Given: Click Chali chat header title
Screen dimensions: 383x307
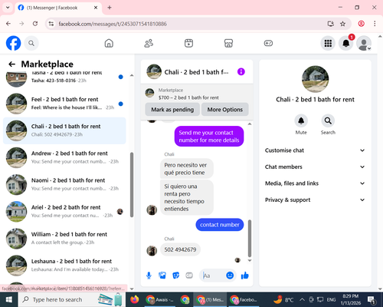Looking at the screenshot, I should [x=196, y=72].
